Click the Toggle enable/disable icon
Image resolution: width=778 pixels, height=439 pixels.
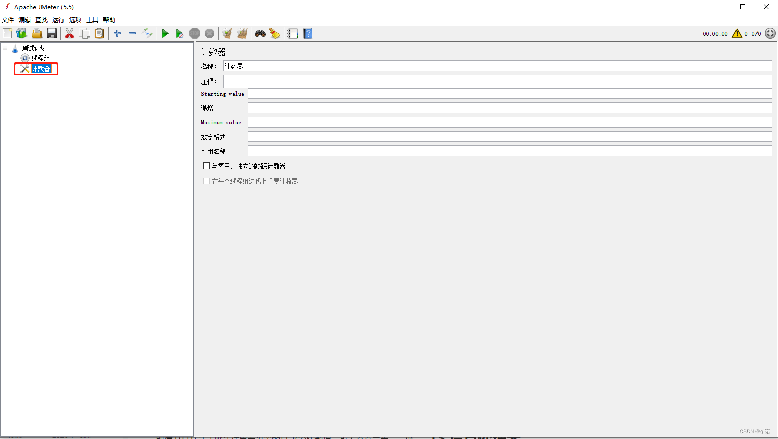pyautogui.click(x=147, y=33)
